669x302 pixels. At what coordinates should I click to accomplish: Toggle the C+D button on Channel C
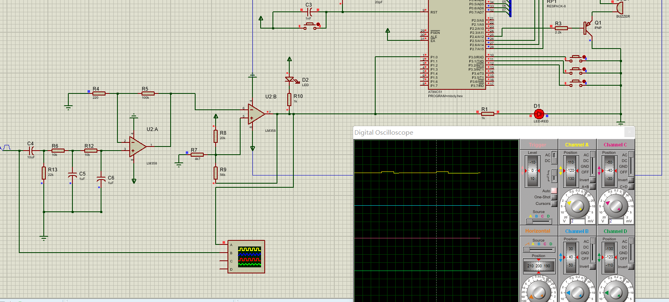631,187
